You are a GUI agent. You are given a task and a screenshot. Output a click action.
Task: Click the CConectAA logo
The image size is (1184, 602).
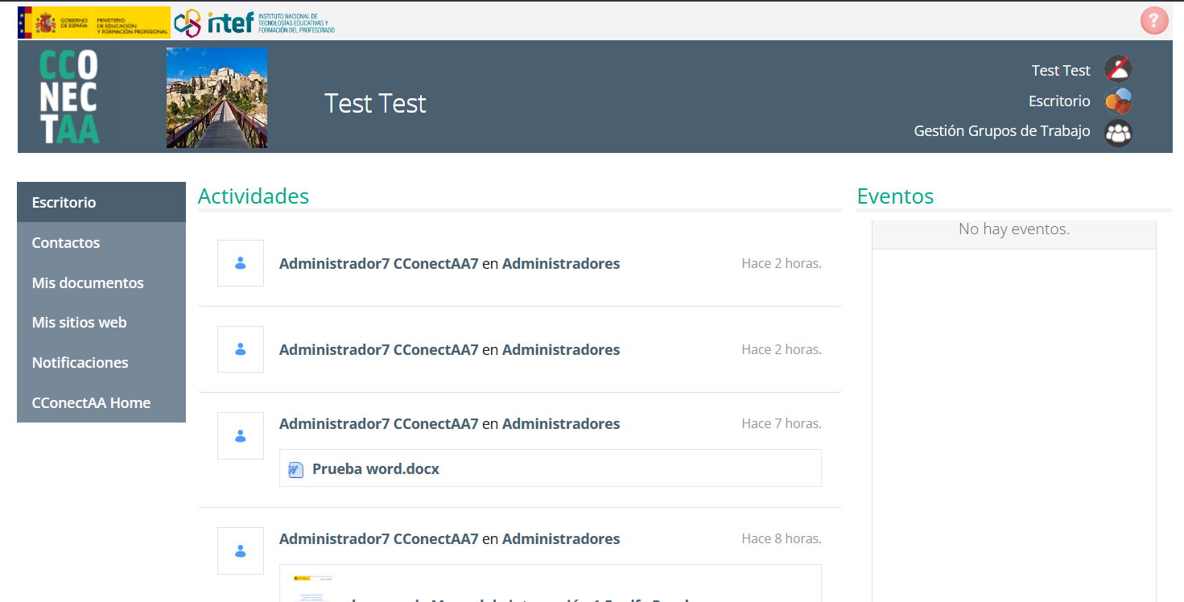coord(69,97)
